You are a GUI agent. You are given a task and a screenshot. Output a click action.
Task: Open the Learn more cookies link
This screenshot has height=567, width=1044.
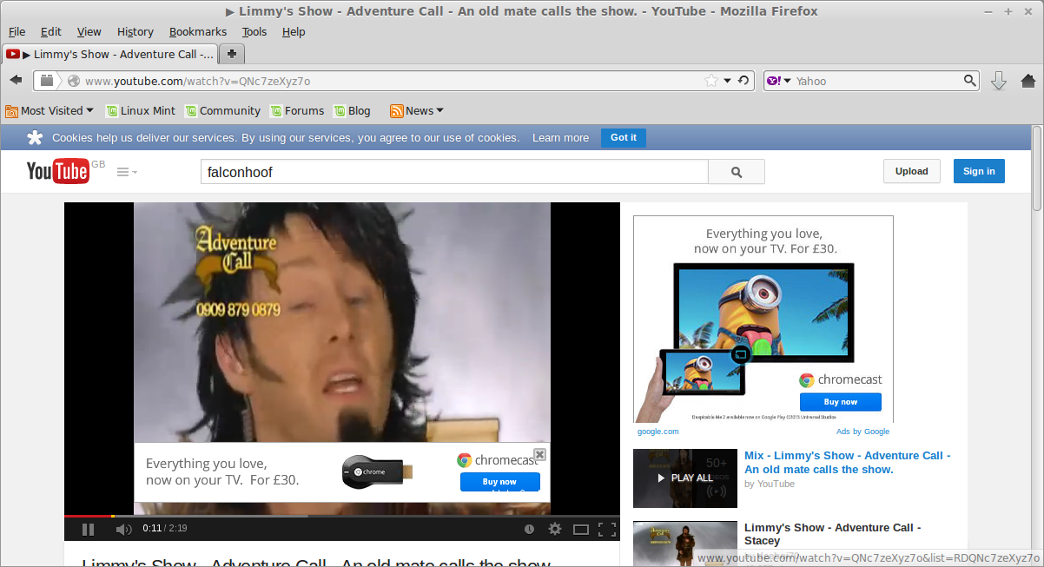coord(560,137)
